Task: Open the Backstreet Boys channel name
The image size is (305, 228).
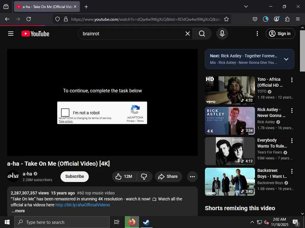Action: click(270, 183)
